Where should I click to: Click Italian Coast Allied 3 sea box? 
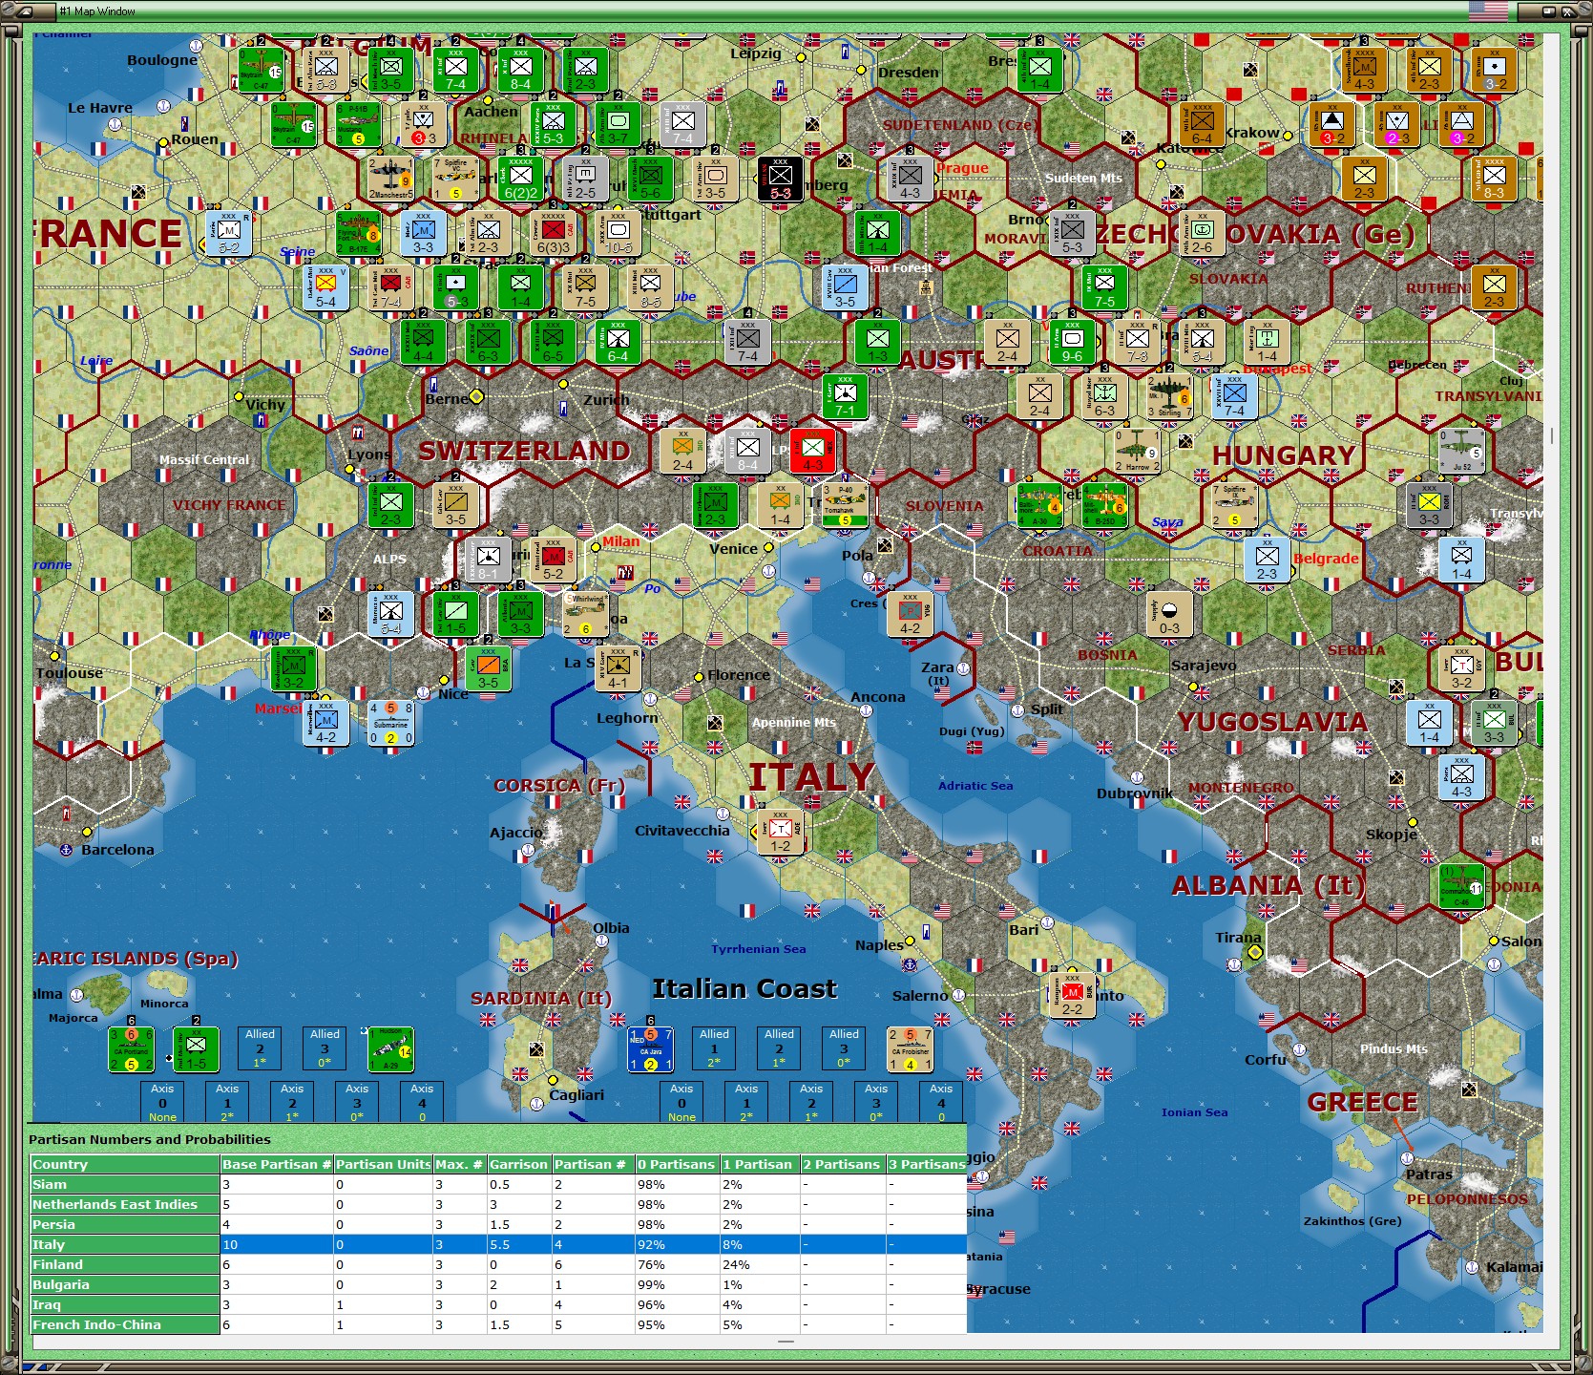(844, 1048)
